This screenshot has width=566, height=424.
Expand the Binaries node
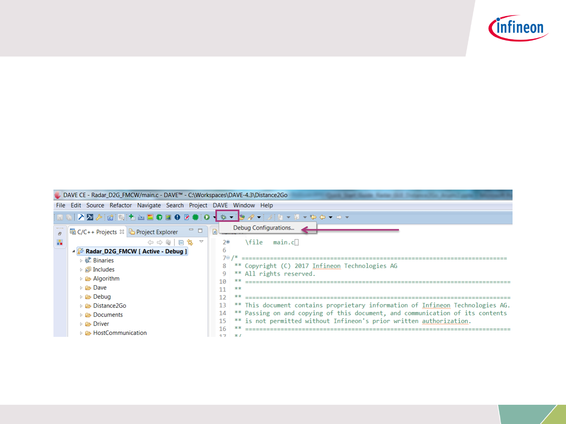pyautogui.click(x=81, y=261)
